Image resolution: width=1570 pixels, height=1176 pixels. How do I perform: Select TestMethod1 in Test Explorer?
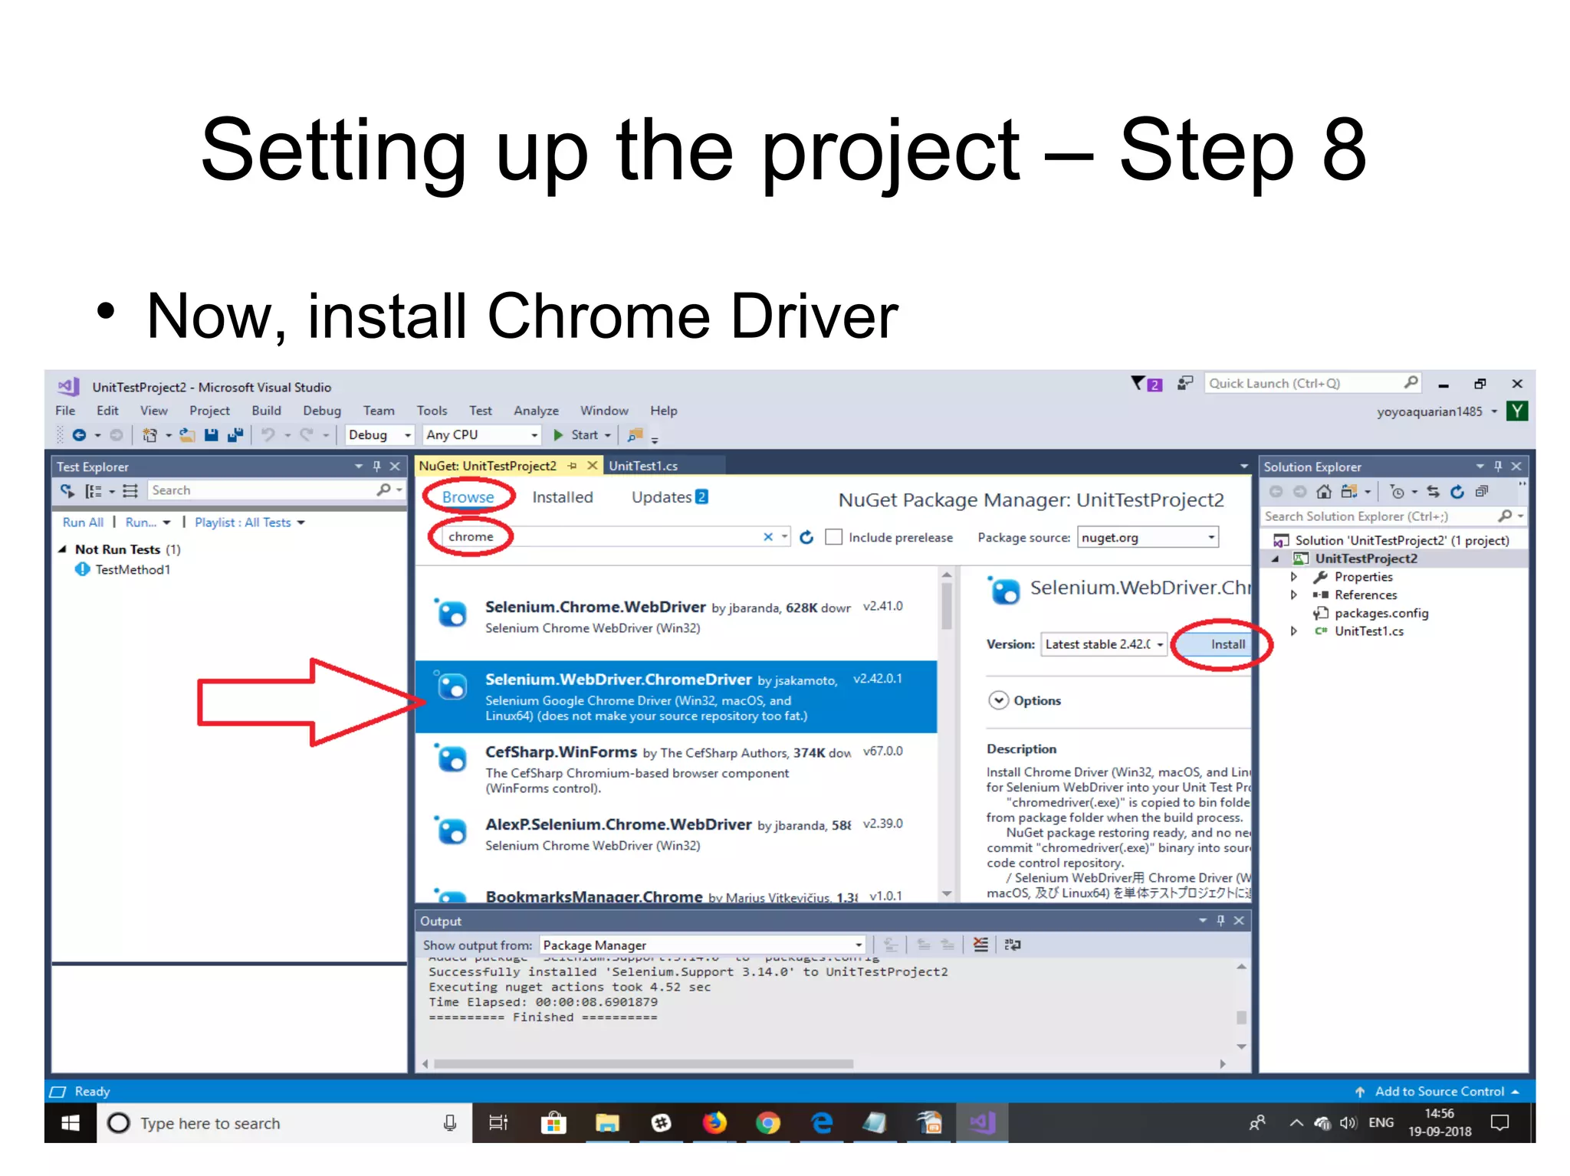click(133, 569)
